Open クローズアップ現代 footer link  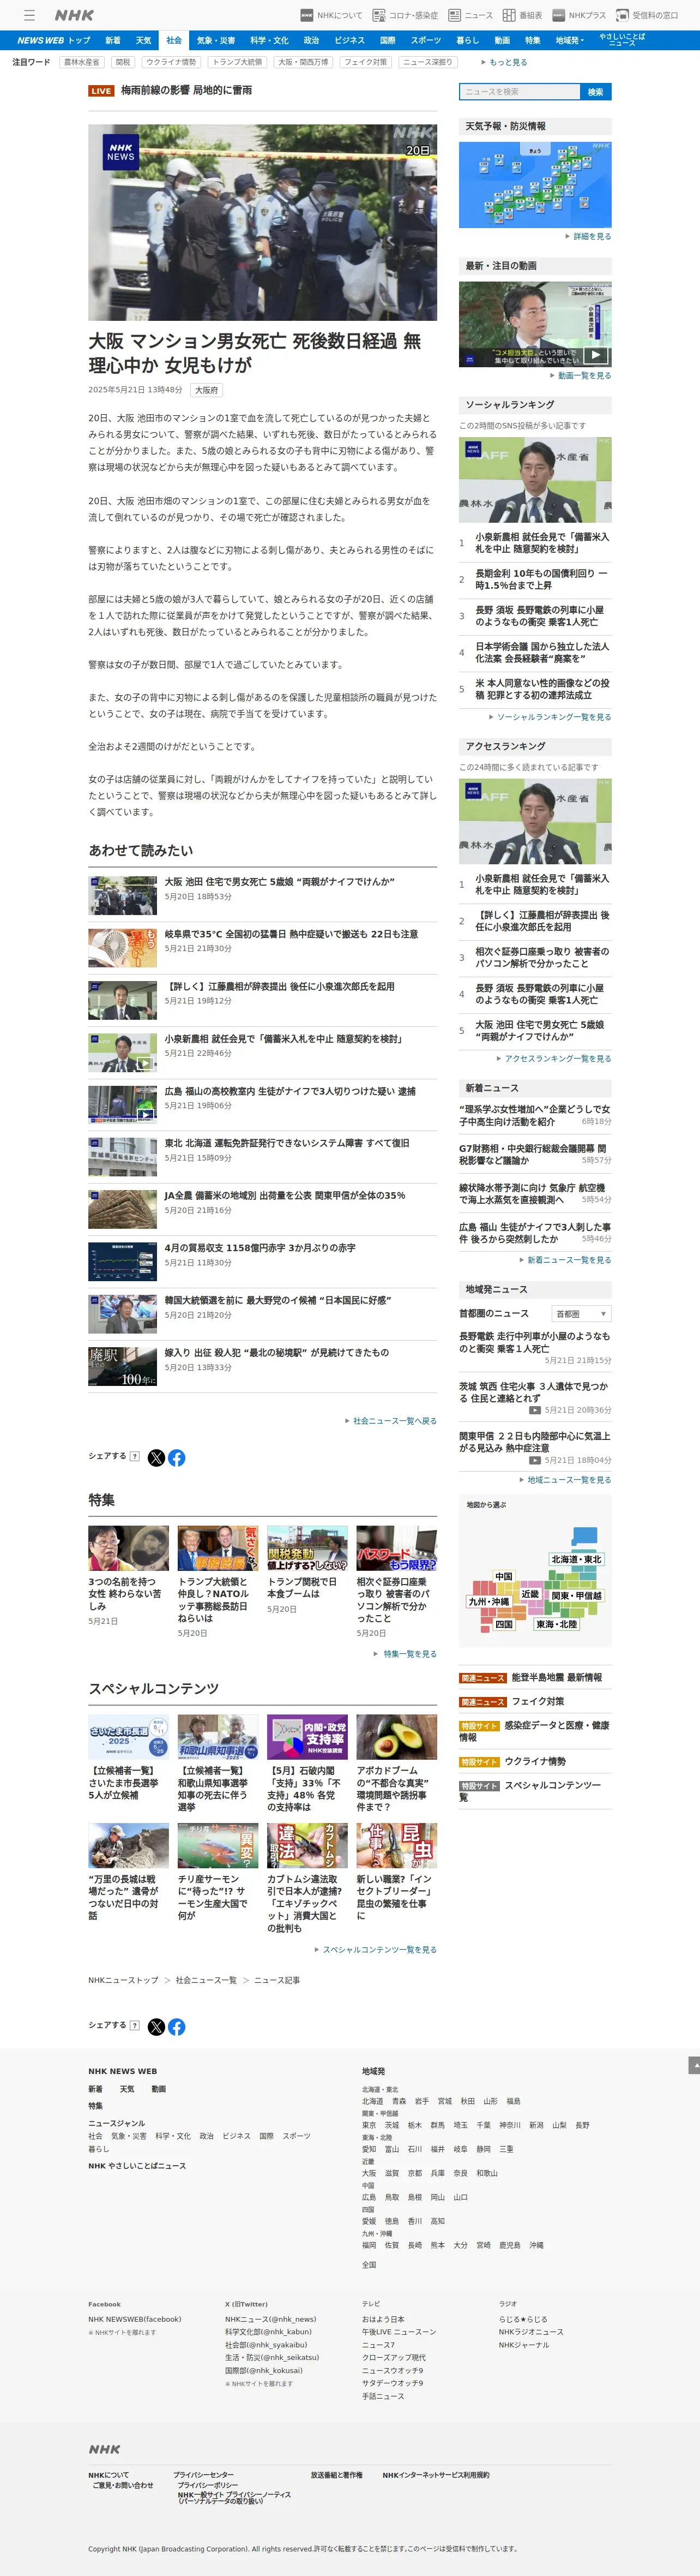pyautogui.click(x=394, y=2358)
